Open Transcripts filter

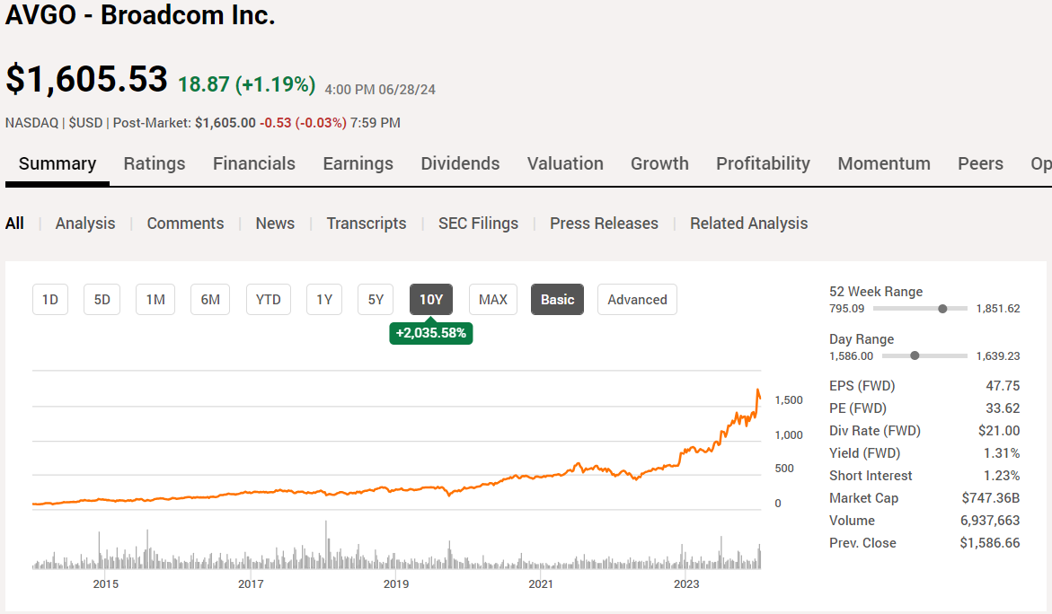coord(367,224)
